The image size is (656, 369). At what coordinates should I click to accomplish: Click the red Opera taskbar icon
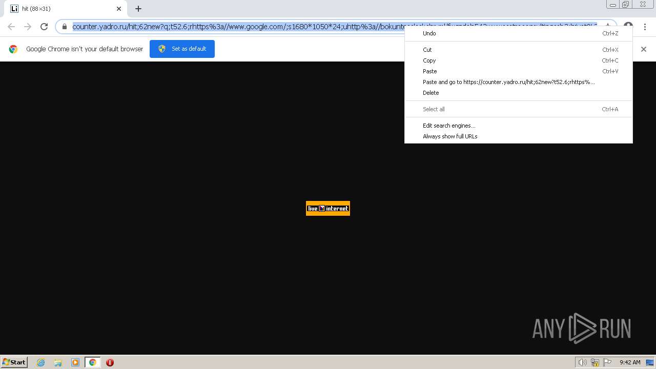point(110,362)
